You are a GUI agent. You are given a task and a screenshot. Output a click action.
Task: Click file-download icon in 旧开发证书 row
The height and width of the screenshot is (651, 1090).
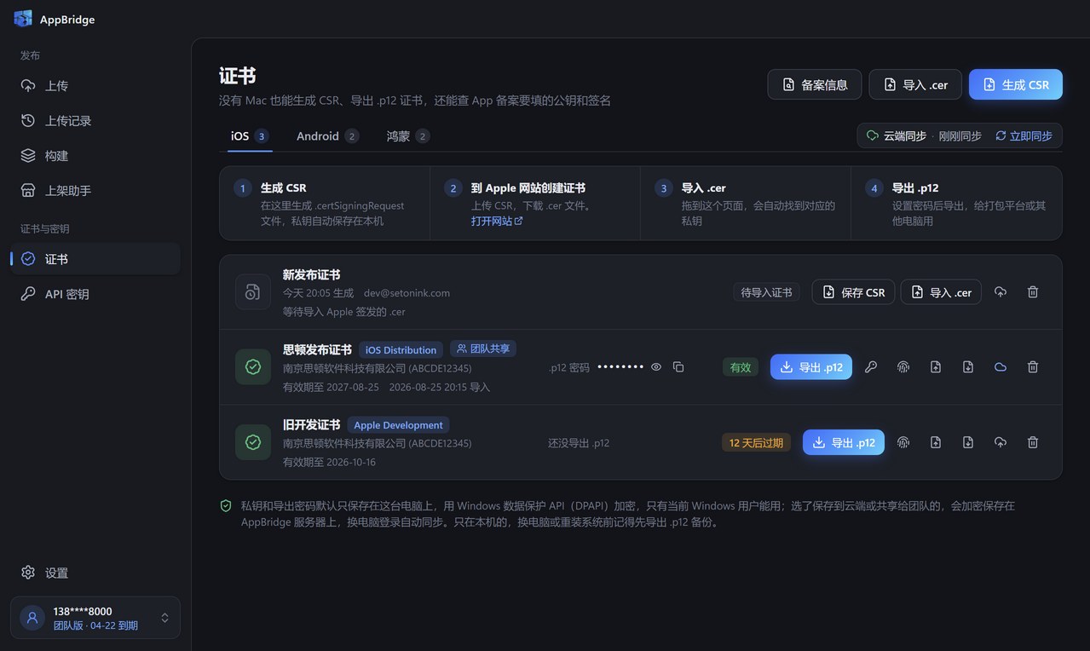point(968,442)
